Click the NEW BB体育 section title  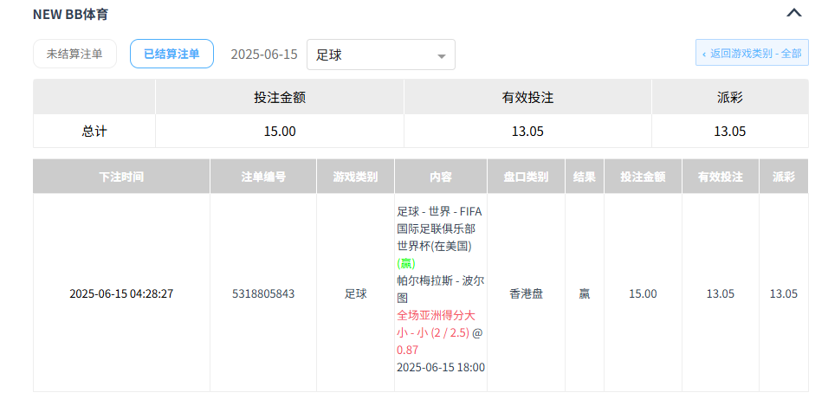coord(71,14)
